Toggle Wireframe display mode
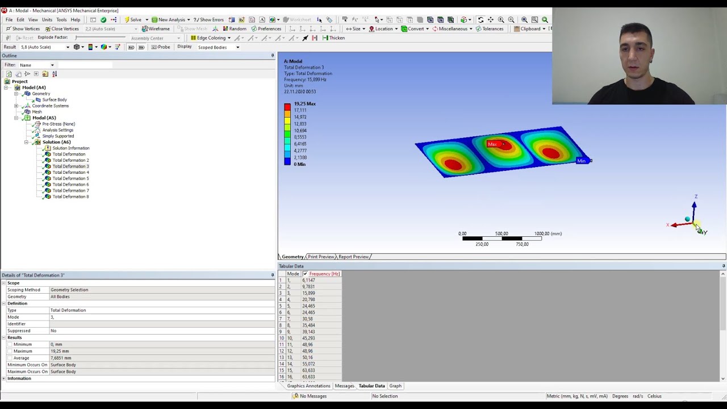Viewport: 727px width, 409px height. (x=156, y=29)
